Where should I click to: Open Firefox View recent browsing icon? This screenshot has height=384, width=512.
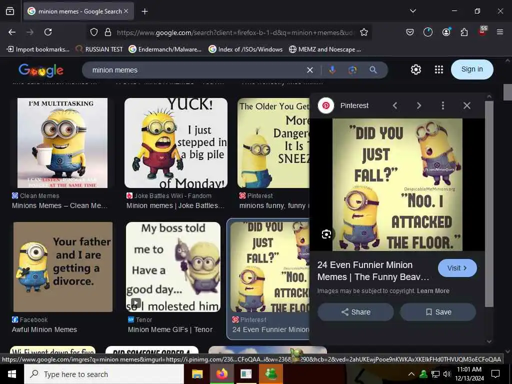[10, 11]
